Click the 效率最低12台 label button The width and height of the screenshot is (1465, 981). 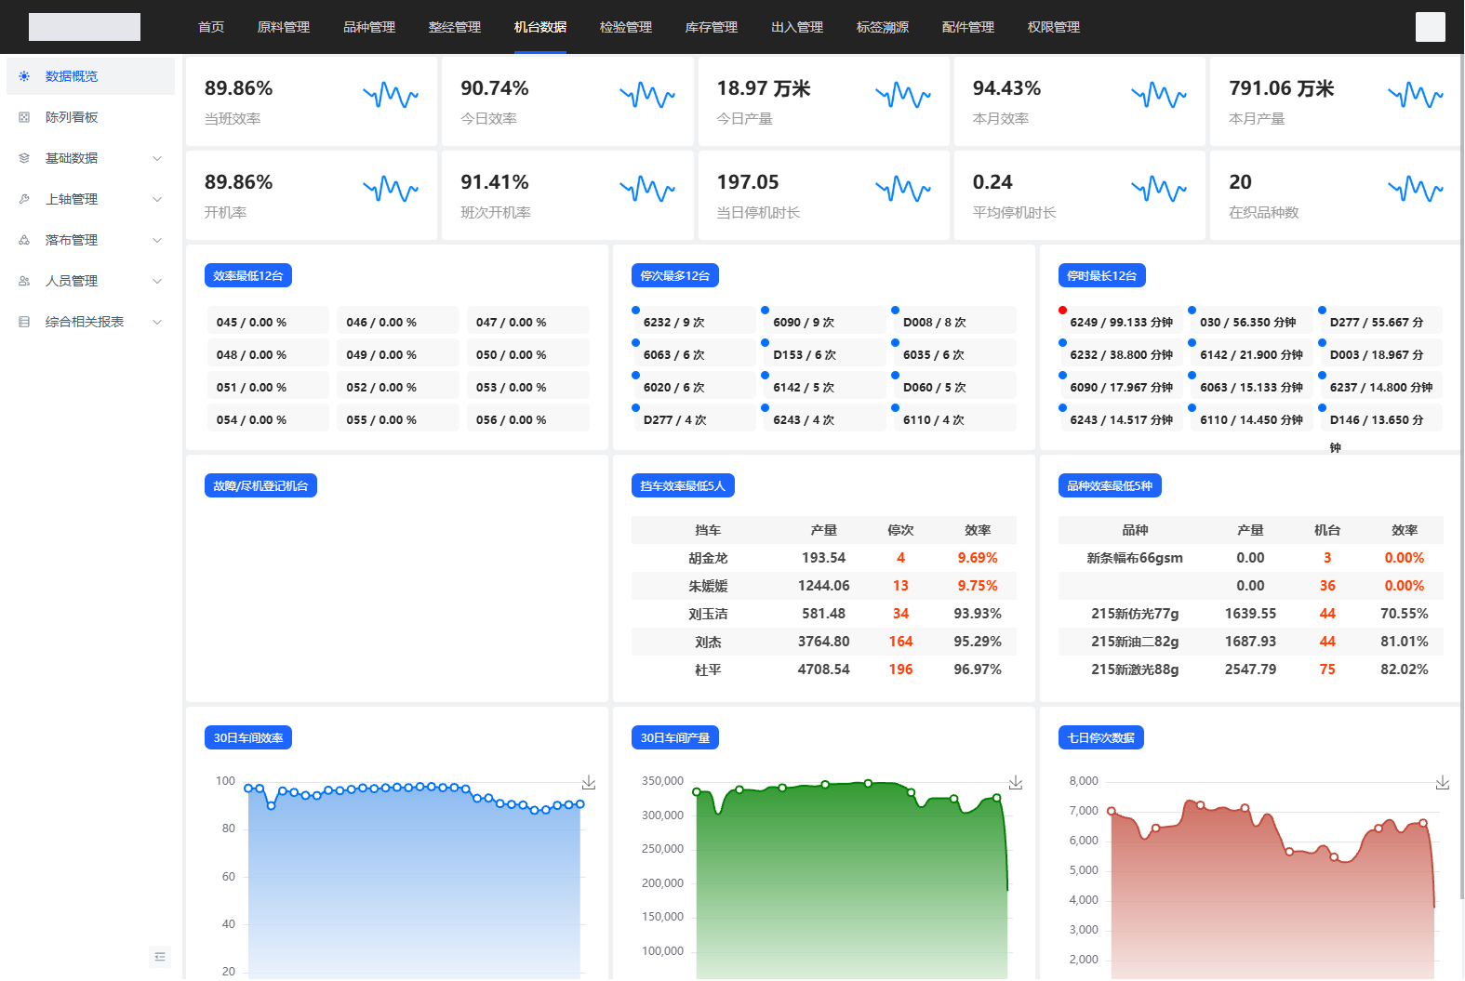pos(248,275)
